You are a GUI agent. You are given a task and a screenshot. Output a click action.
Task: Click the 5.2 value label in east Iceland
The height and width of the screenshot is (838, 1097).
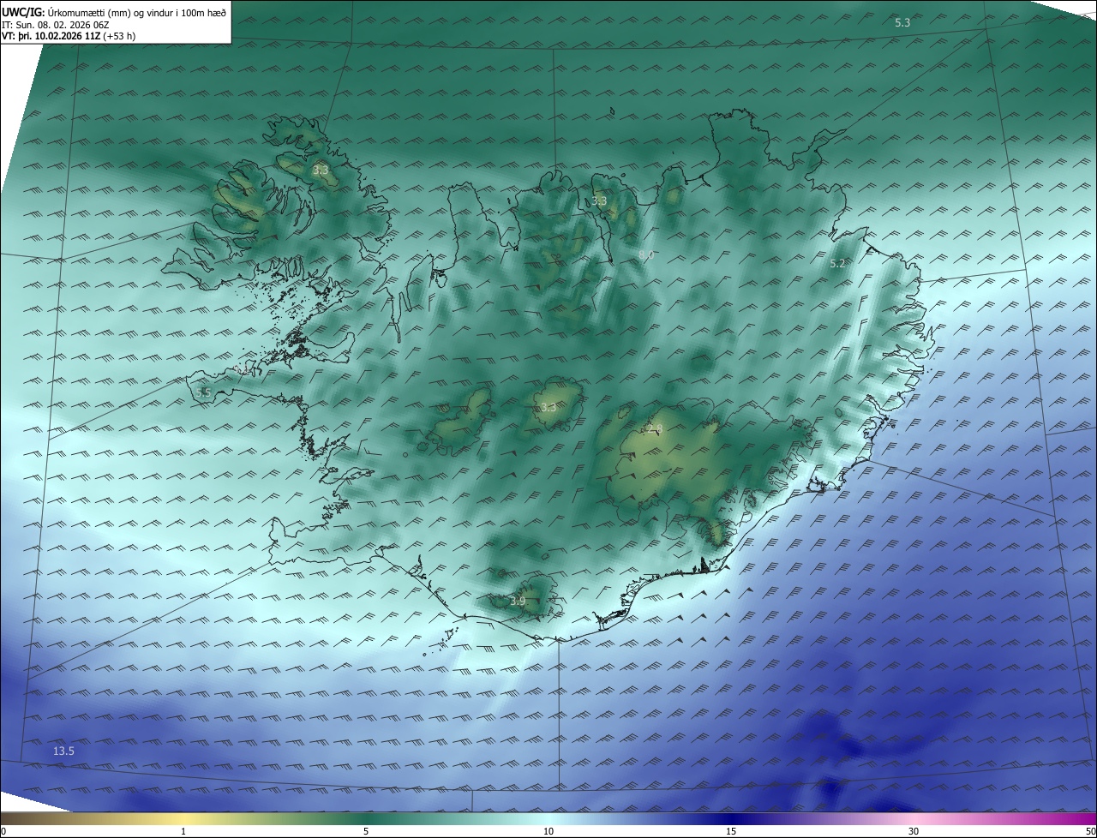(x=838, y=264)
